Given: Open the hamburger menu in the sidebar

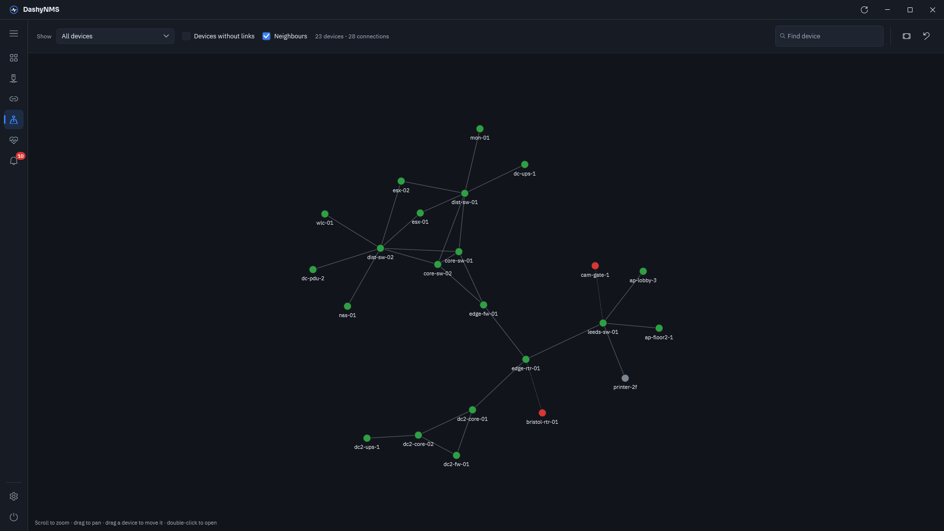Looking at the screenshot, I should tap(14, 33).
